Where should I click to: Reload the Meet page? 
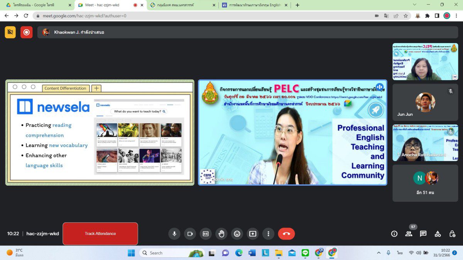pos(26,16)
